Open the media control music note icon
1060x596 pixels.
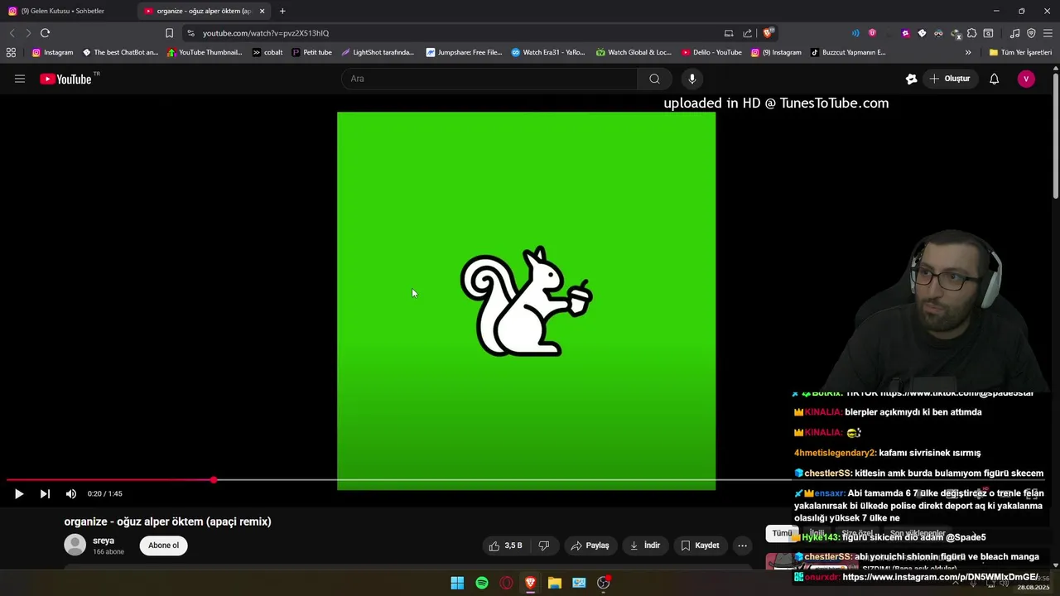[x=1014, y=33]
